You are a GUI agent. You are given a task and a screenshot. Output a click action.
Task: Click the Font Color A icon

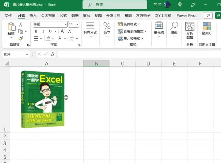(60, 38)
